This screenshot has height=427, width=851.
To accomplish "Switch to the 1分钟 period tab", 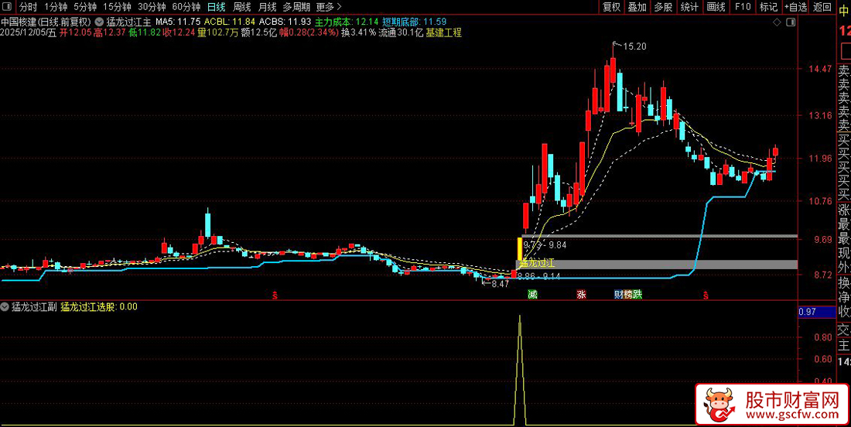I will tap(56, 7).
